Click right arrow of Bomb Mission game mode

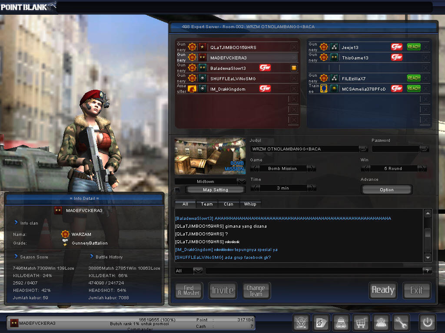(311, 169)
